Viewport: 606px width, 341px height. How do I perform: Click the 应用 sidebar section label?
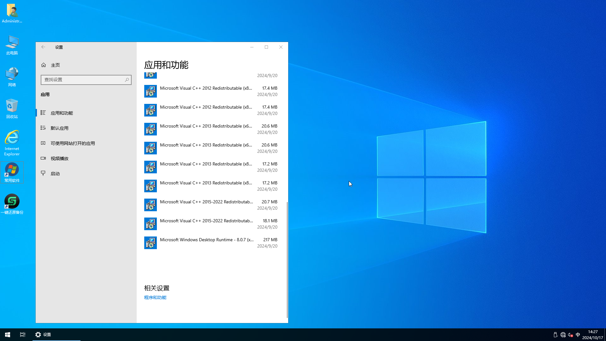tap(45, 94)
